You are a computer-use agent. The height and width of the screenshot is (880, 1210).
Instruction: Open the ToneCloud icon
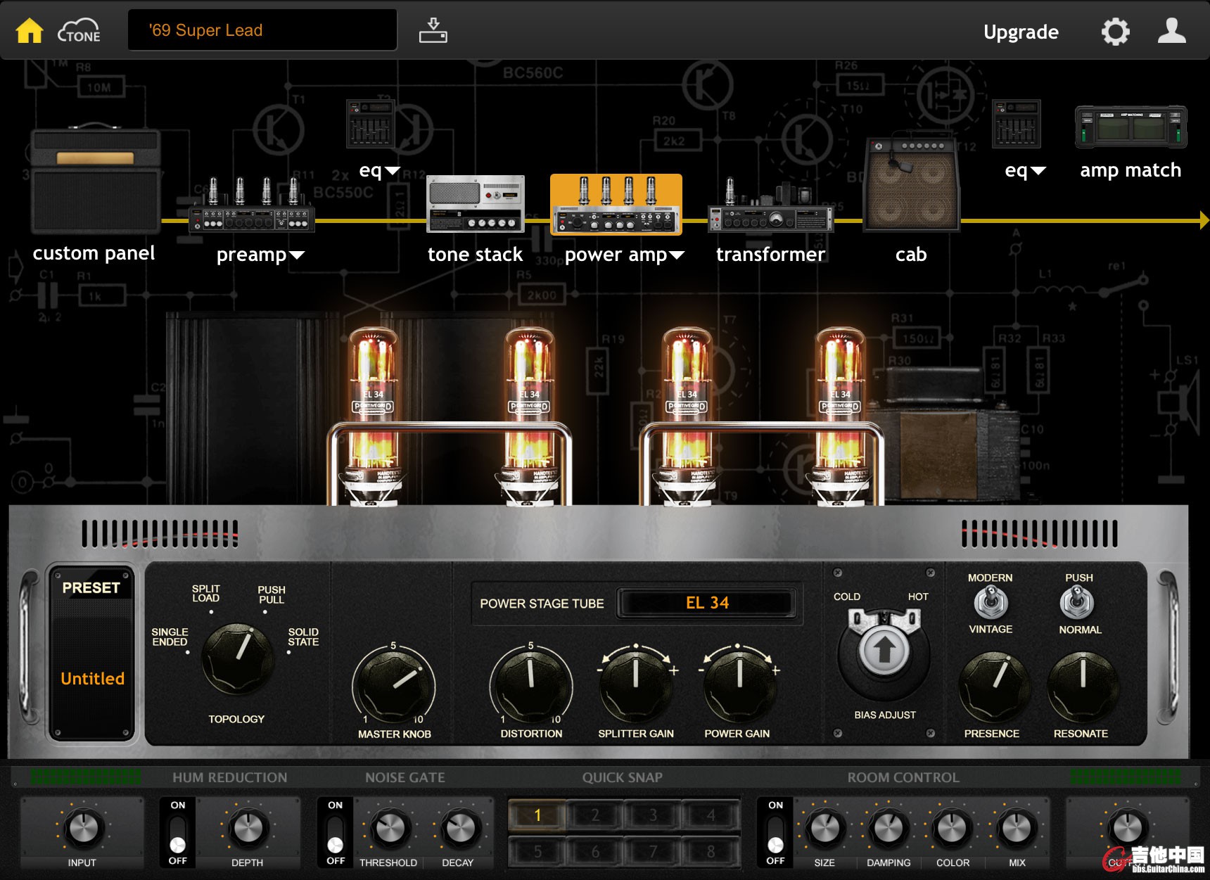click(x=79, y=32)
